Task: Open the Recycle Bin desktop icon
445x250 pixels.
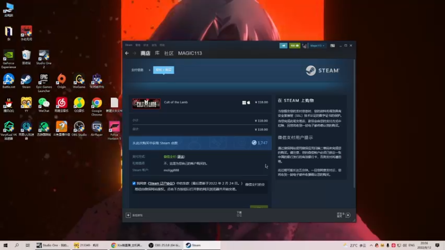Action: 26,57
